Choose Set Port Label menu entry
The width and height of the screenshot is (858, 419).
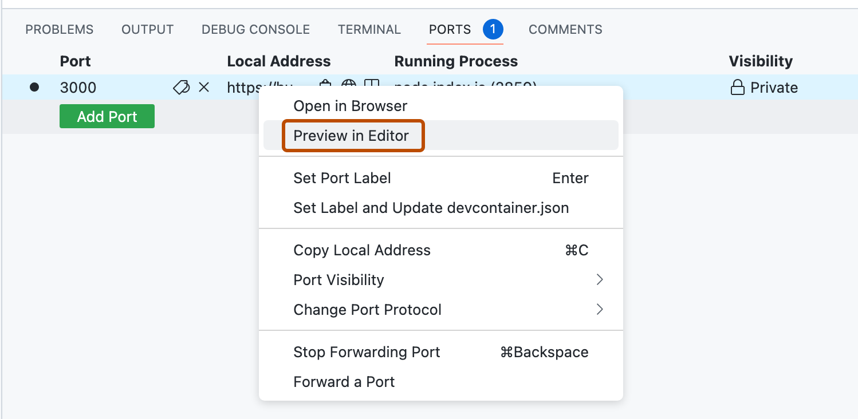coord(342,178)
